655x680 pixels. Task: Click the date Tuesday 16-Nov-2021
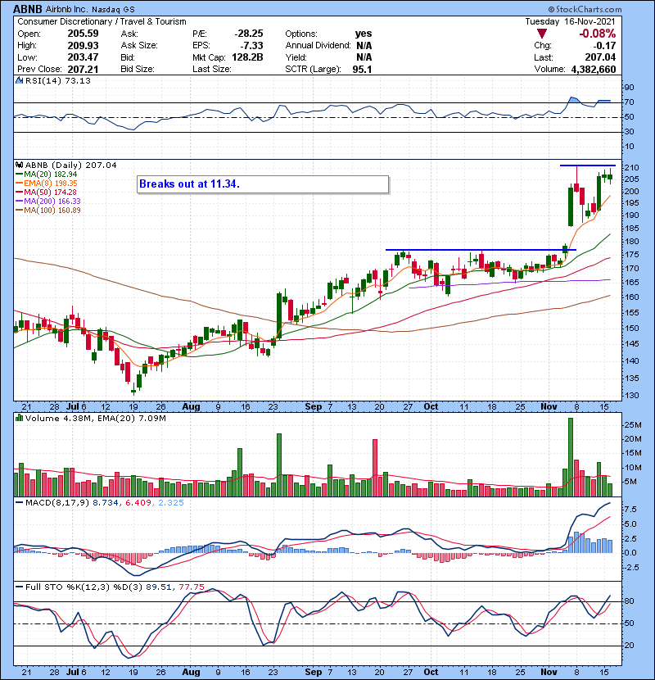571,21
